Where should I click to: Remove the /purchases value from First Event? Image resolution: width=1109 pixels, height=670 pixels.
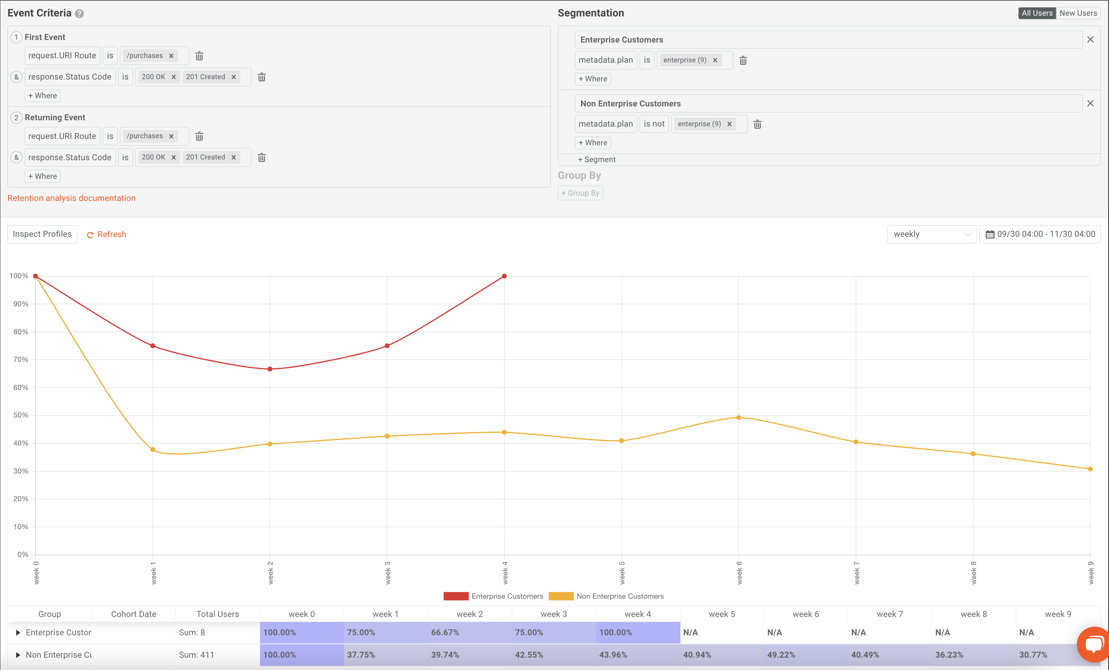click(172, 55)
